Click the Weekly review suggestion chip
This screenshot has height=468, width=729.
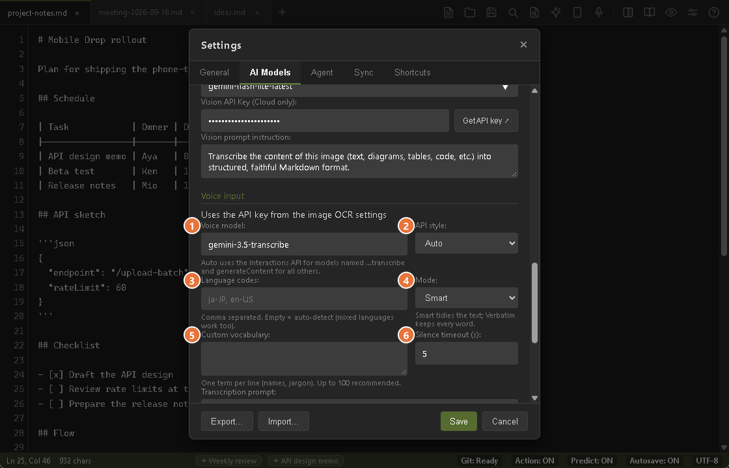tap(228, 461)
